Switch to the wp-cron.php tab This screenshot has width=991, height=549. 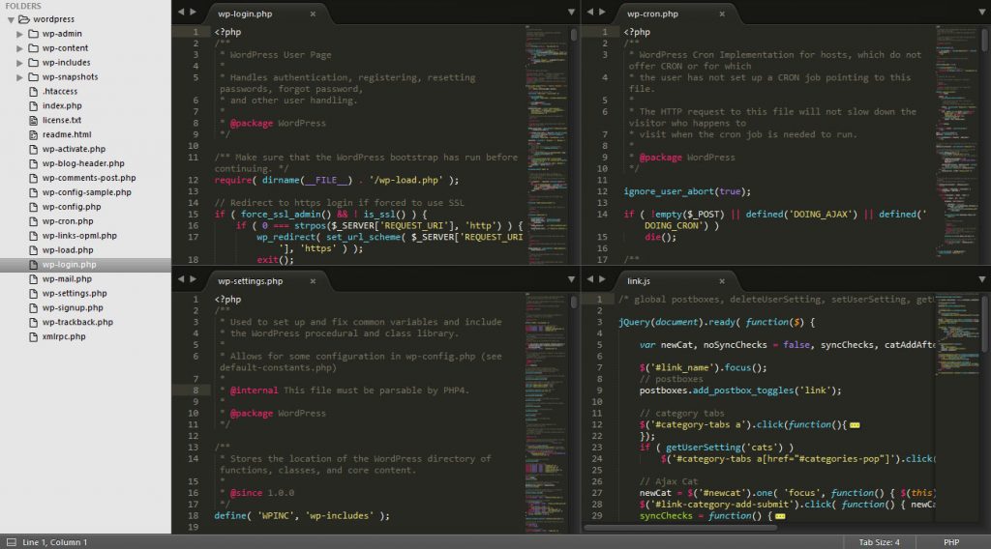pos(652,14)
